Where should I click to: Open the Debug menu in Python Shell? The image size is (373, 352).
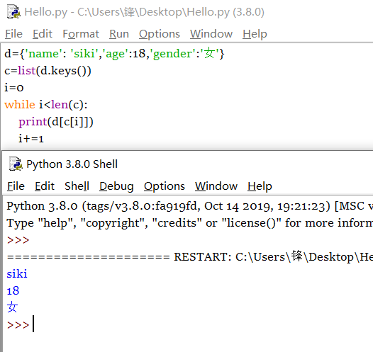(x=116, y=186)
